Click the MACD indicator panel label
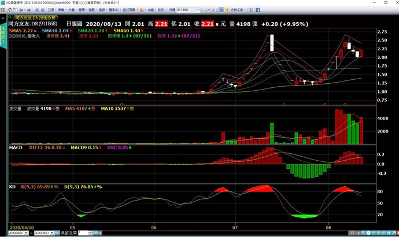 click(16, 148)
